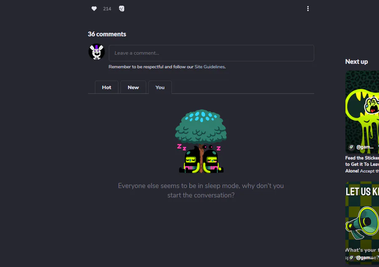Click the 36 comments heading
The height and width of the screenshot is (267, 379).
[107, 34]
